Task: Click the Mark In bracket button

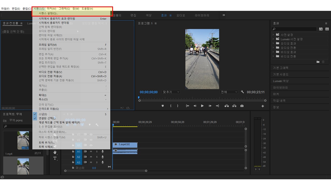Action: point(171,106)
